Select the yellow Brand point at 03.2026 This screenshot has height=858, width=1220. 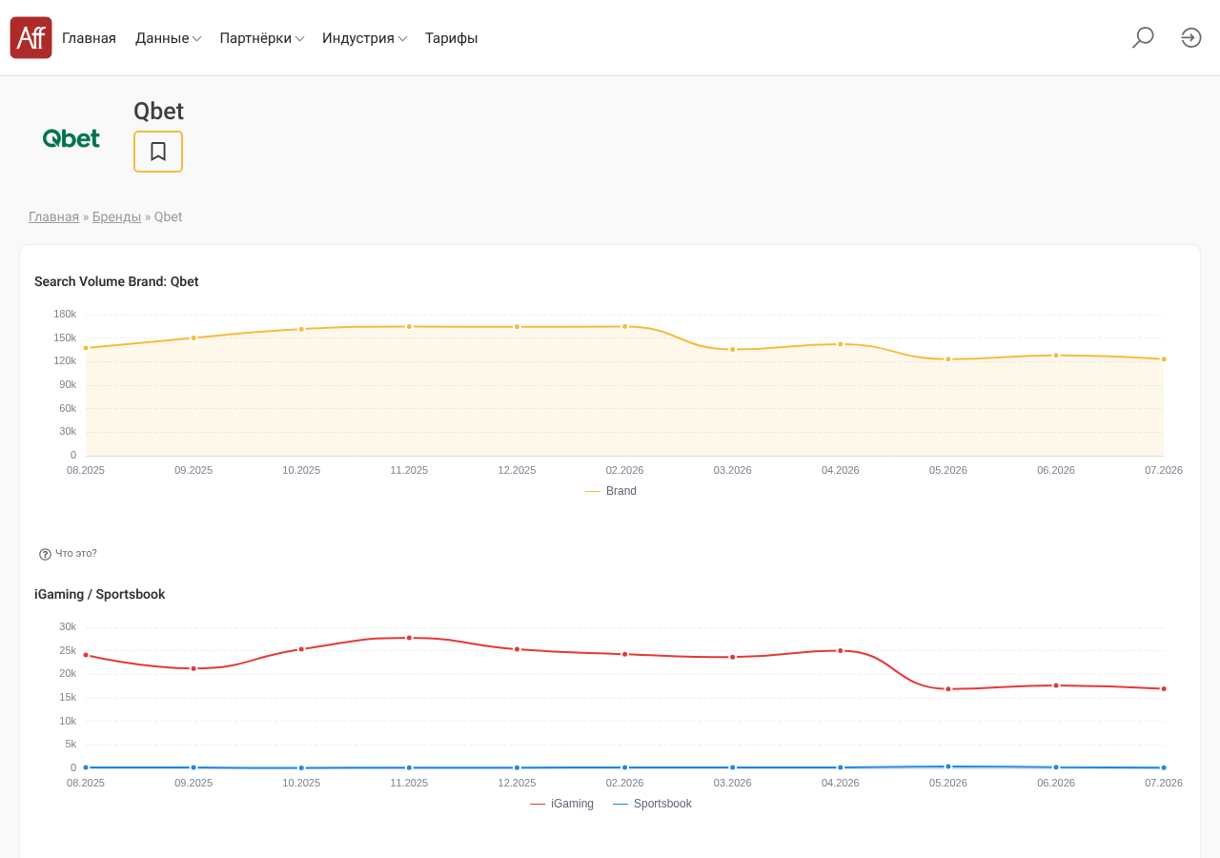pos(733,349)
